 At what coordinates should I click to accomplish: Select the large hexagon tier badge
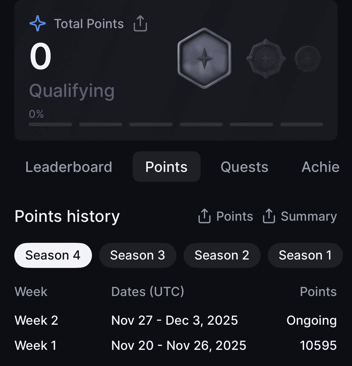point(204,58)
